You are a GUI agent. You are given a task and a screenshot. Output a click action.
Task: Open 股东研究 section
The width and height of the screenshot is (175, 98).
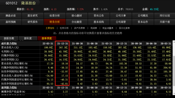[33, 15]
